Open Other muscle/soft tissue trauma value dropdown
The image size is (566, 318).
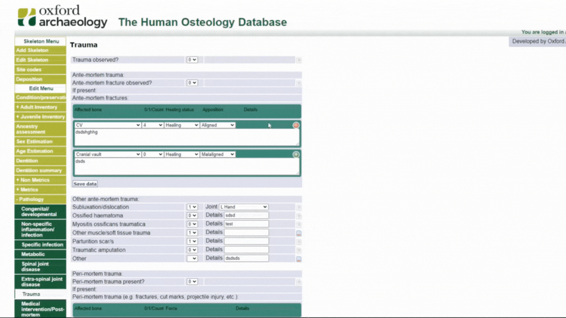pos(192,233)
